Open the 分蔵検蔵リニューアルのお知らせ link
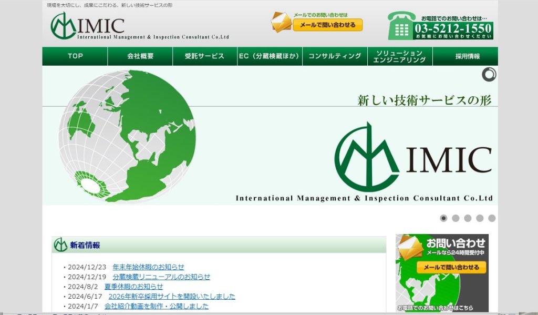The height and width of the screenshot is (315, 538). pos(161,277)
